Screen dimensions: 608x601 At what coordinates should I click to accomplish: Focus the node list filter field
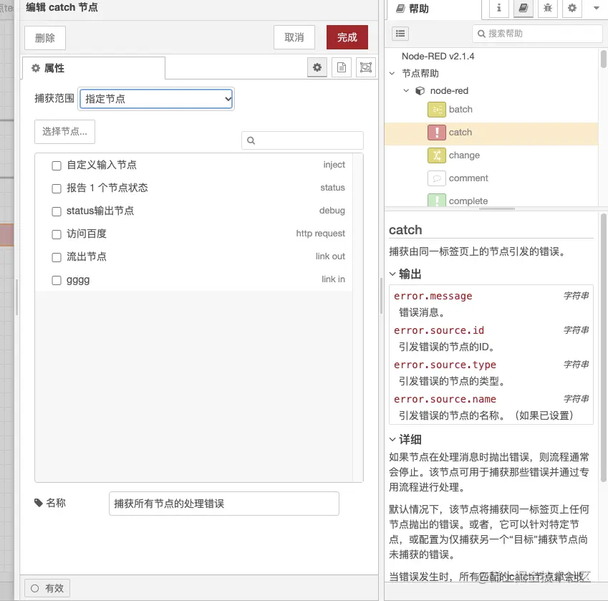302,140
